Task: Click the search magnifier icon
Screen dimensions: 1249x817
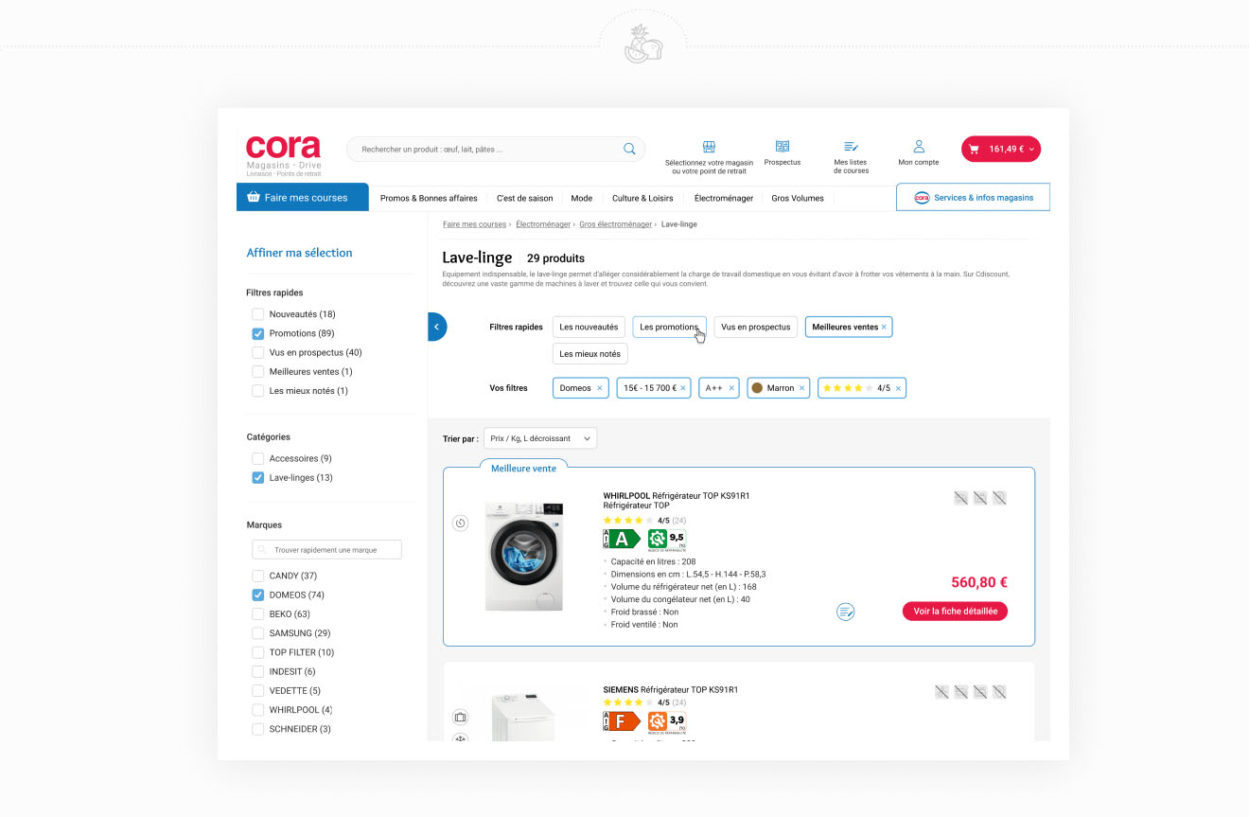Action: (629, 149)
